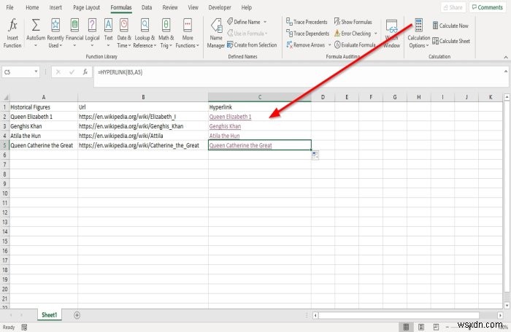Open the Math & Trig functions list
This screenshot has height=332, width=511.
point(166,34)
